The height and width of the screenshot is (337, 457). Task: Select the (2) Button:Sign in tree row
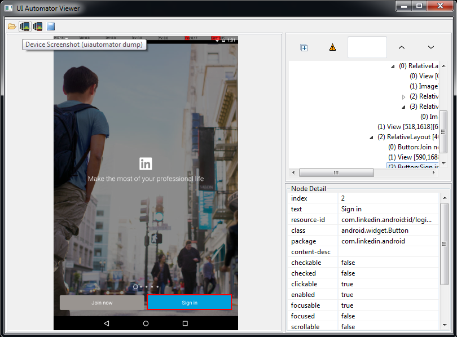click(412, 166)
